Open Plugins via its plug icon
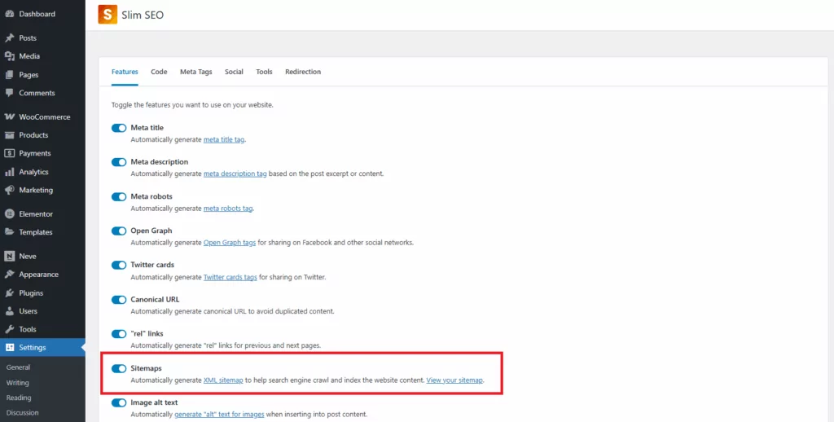 [x=9, y=292]
